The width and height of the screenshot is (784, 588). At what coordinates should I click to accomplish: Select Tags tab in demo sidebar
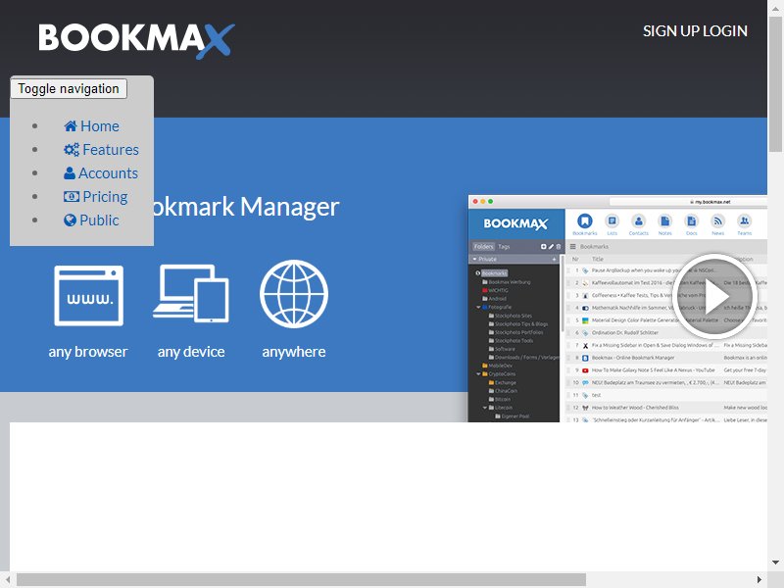504,247
